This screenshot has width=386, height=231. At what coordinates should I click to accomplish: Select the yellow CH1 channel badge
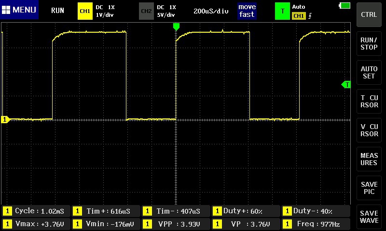pyautogui.click(x=85, y=11)
